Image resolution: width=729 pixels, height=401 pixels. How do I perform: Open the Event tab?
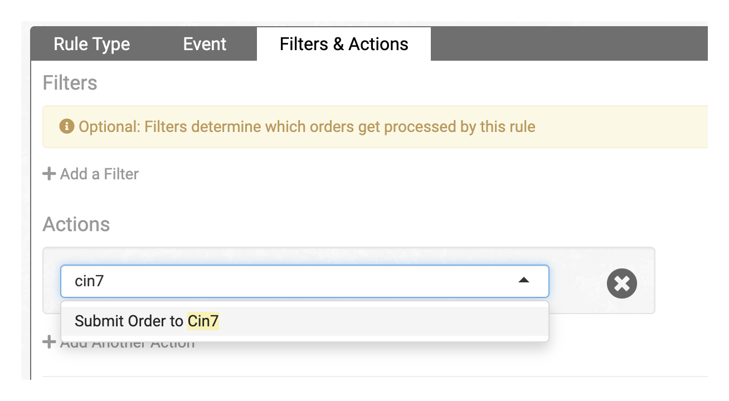tap(205, 44)
